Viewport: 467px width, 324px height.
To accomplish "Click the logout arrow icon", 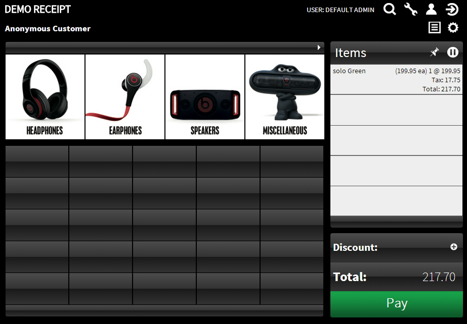I will (452, 10).
